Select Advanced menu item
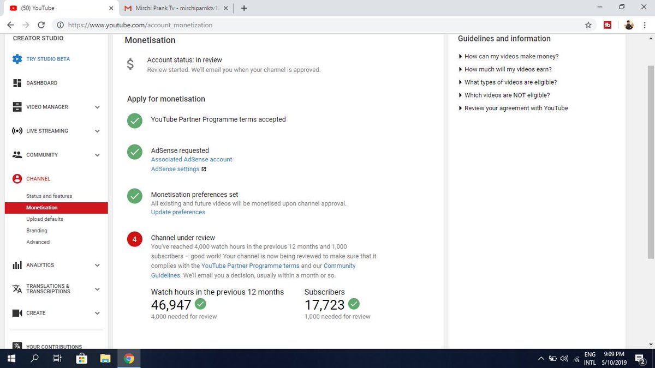The image size is (655, 368). click(38, 242)
